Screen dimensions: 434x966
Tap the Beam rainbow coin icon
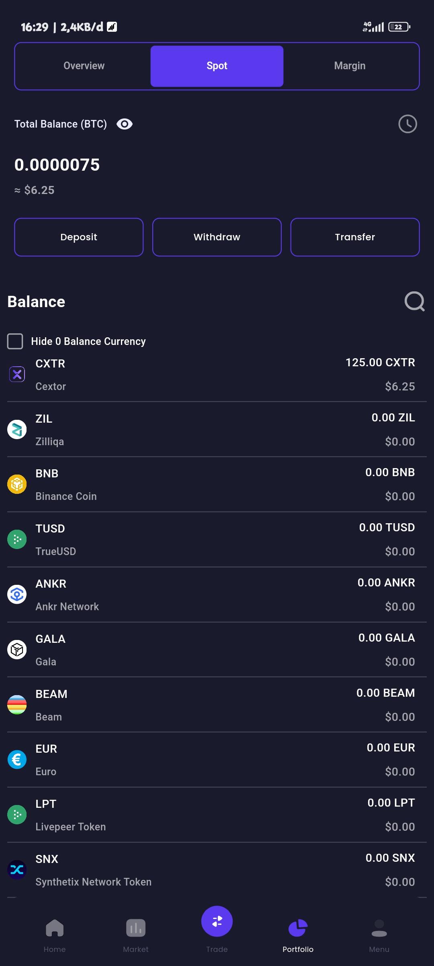click(17, 705)
